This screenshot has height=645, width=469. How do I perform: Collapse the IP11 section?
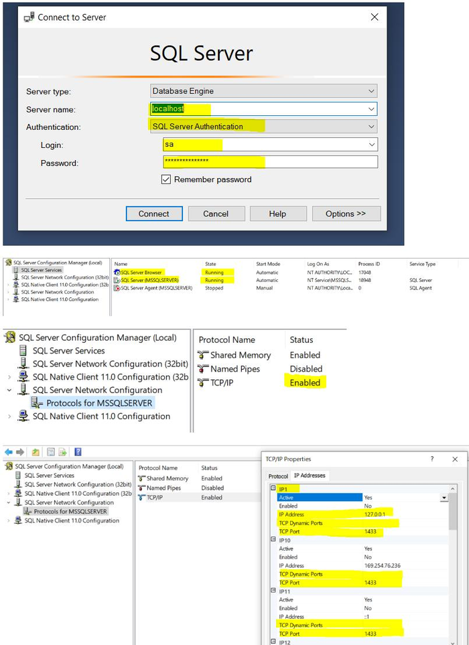point(273,590)
